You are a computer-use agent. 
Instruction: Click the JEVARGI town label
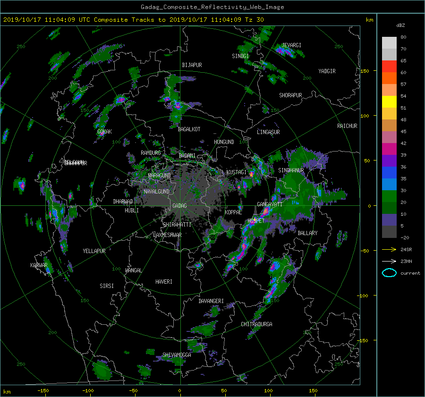291,45
